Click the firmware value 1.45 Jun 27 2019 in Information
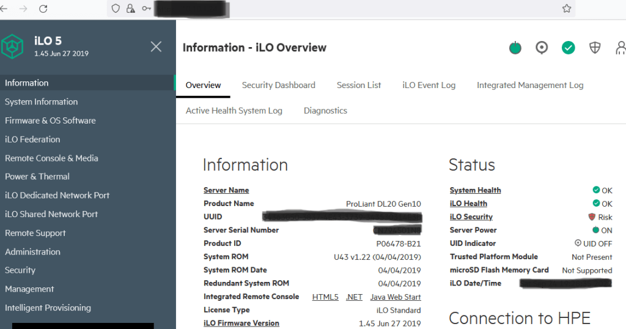626x329 pixels. pos(389,323)
